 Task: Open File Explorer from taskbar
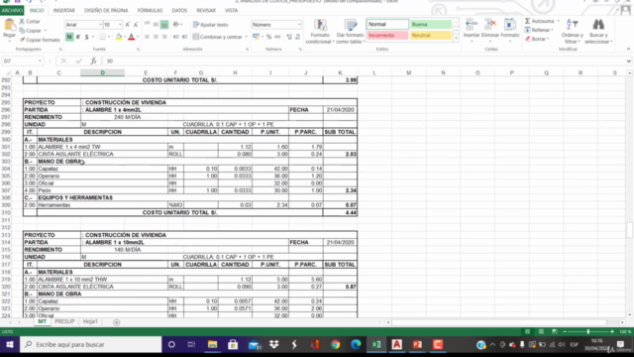(x=212, y=344)
